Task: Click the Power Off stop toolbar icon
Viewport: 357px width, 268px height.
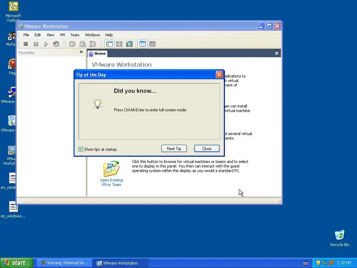Action: (x=25, y=44)
